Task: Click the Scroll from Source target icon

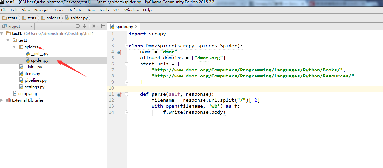Action: (x=78, y=26)
